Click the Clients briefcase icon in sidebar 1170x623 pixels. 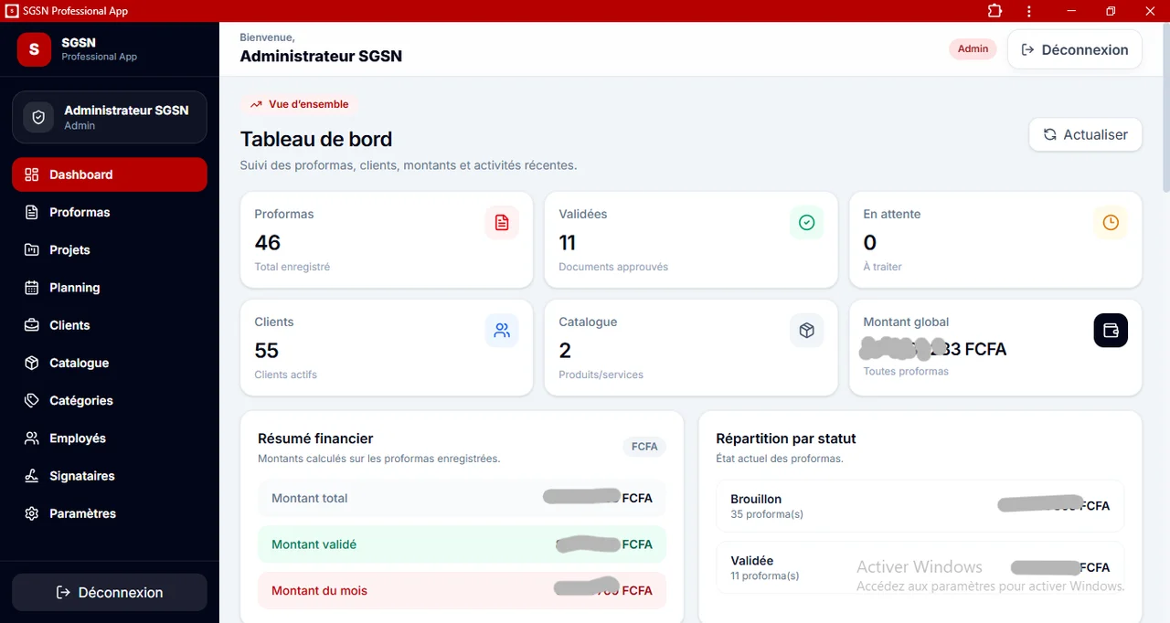coord(32,325)
